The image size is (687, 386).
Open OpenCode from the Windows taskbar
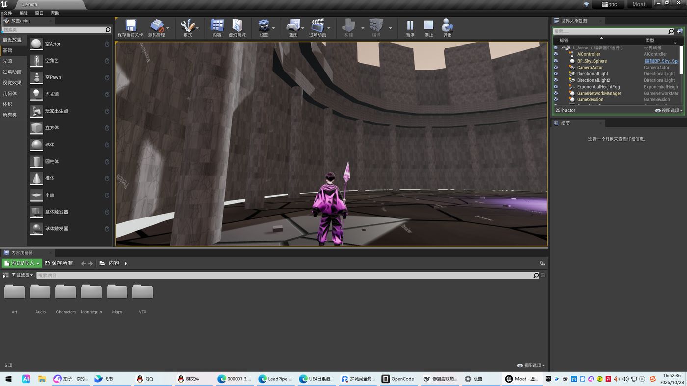tap(398, 379)
